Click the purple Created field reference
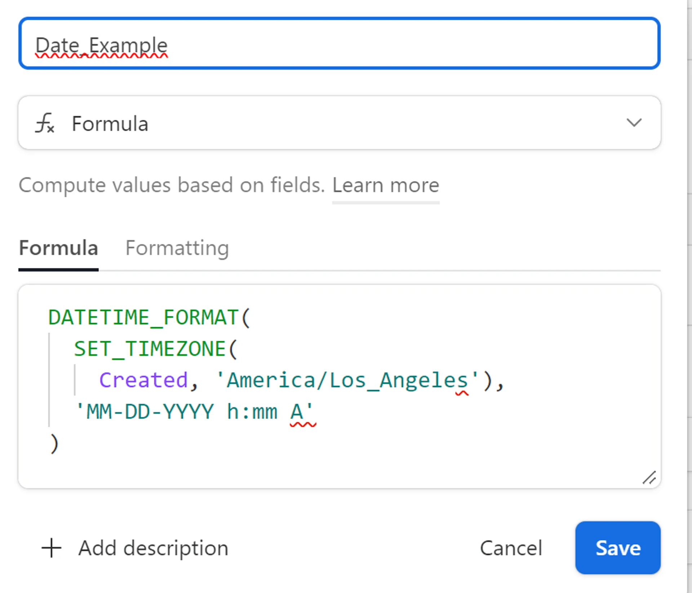 (143, 380)
